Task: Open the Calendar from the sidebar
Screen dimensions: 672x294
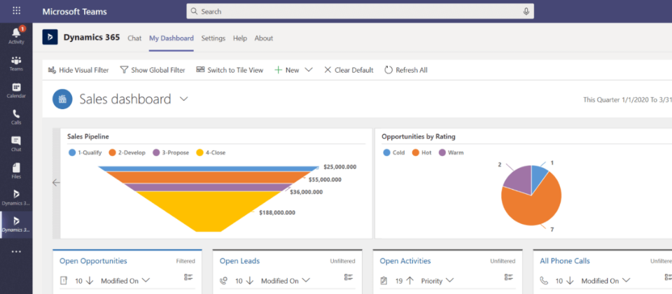Action: tap(16, 90)
